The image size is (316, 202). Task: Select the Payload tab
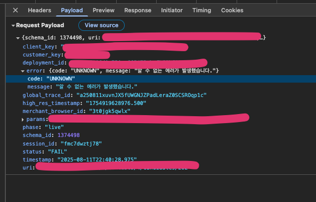pyautogui.click(x=72, y=10)
